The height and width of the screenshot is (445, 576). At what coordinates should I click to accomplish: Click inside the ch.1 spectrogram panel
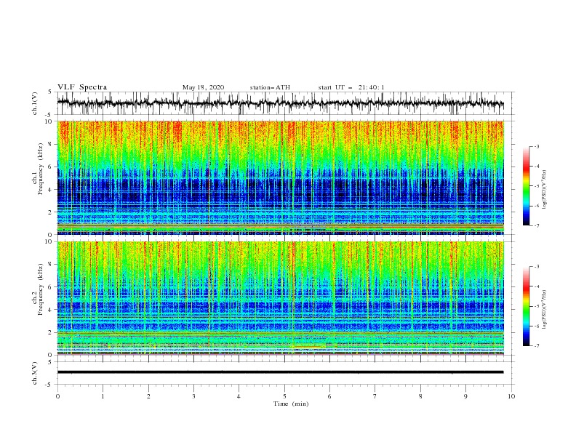[280, 177]
